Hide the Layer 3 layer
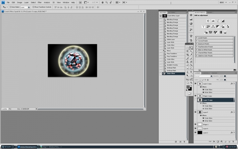Viewport: 238px width, 149px height. coord(196,133)
